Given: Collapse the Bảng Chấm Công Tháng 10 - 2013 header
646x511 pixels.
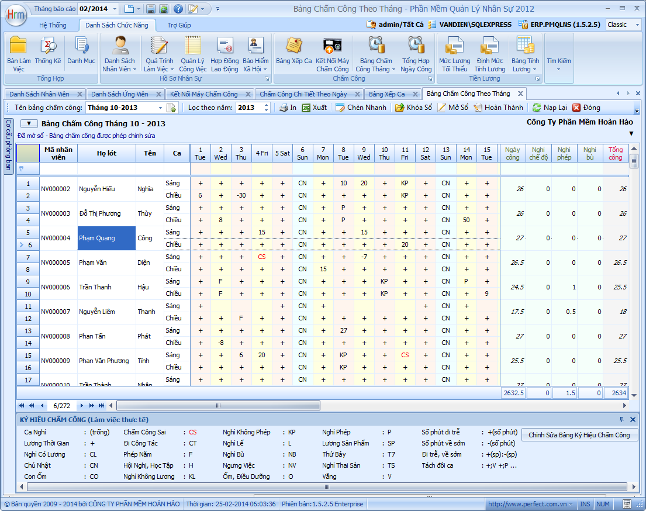Looking at the screenshot, I should [29, 123].
